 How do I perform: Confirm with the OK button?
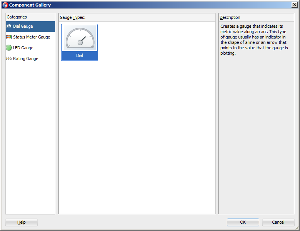[x=243, y=222]
